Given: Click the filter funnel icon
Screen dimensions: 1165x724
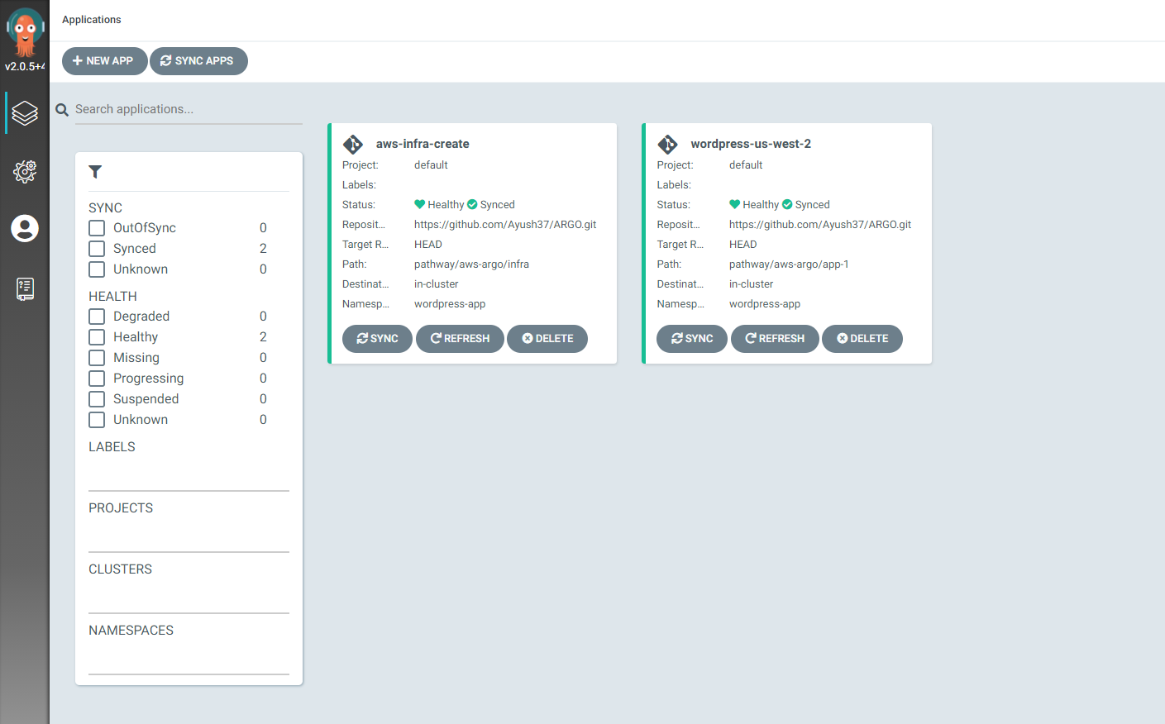Looking at the screenshot, I should 95,172.
